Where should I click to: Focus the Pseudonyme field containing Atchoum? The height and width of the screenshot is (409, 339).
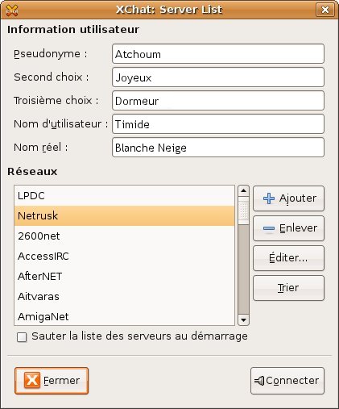pos(218,54)
